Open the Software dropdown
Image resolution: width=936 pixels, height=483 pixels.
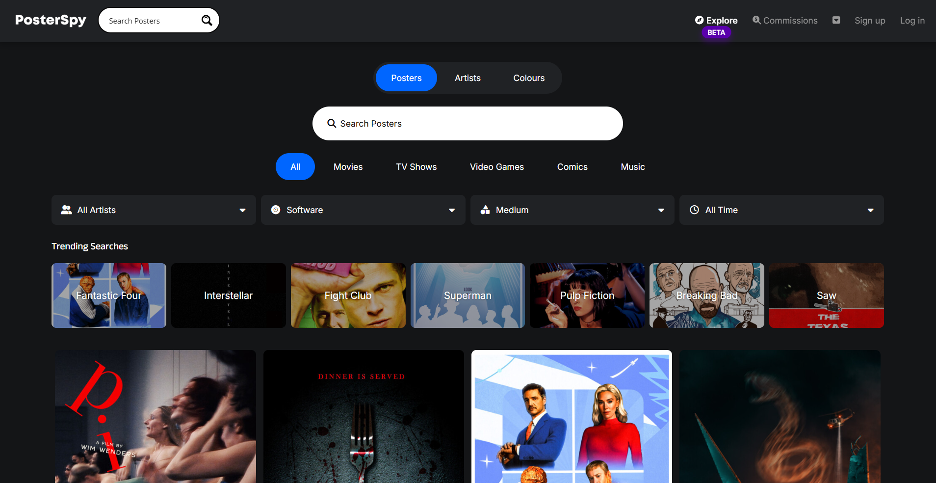coord(363,210)
